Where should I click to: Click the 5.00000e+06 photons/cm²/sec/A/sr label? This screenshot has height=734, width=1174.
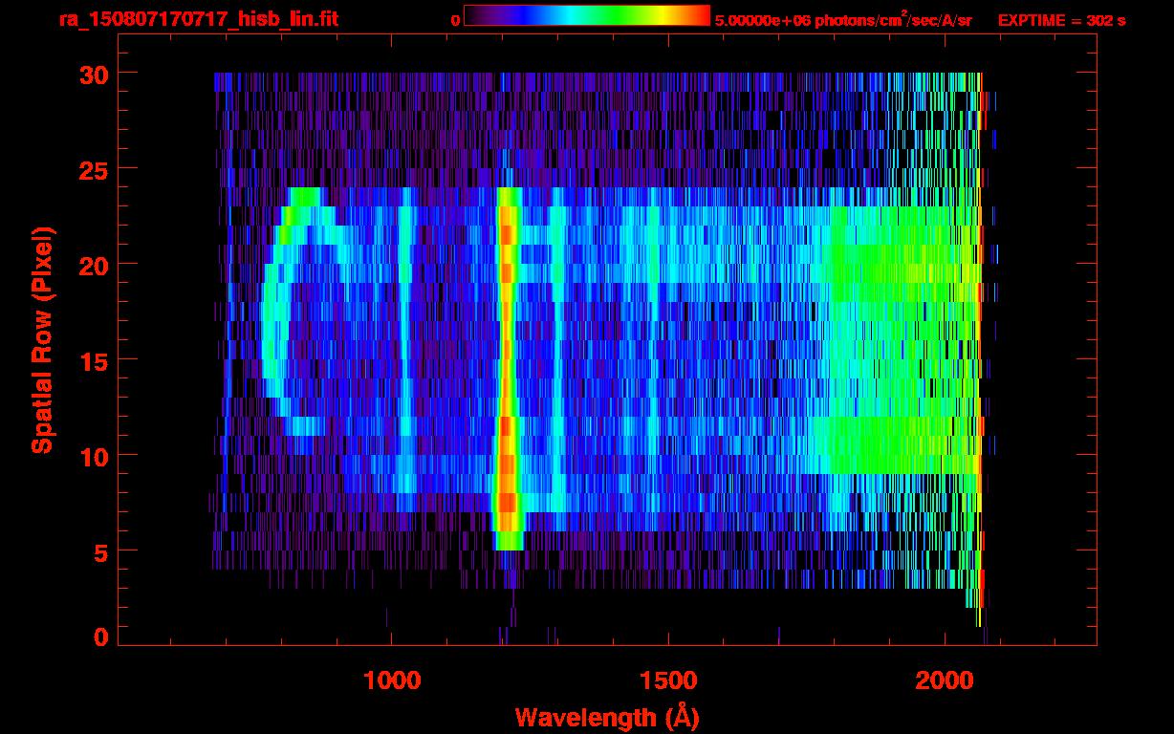click(843, 19)
